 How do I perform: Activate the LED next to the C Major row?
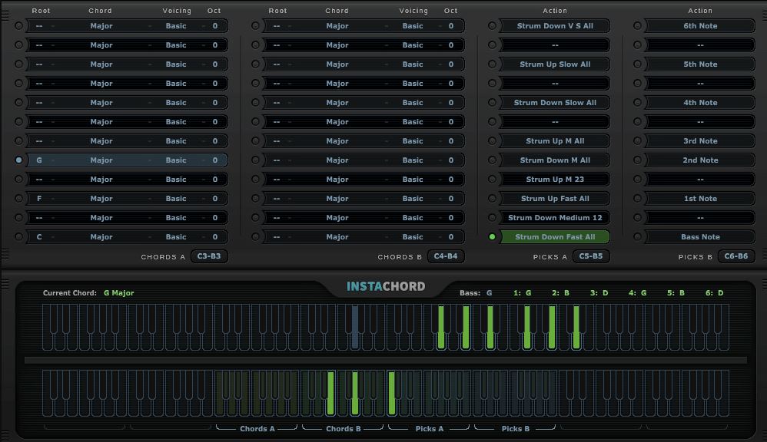18,237
